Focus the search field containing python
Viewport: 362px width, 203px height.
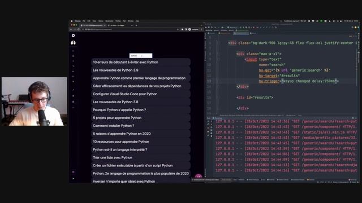[141, 56]
